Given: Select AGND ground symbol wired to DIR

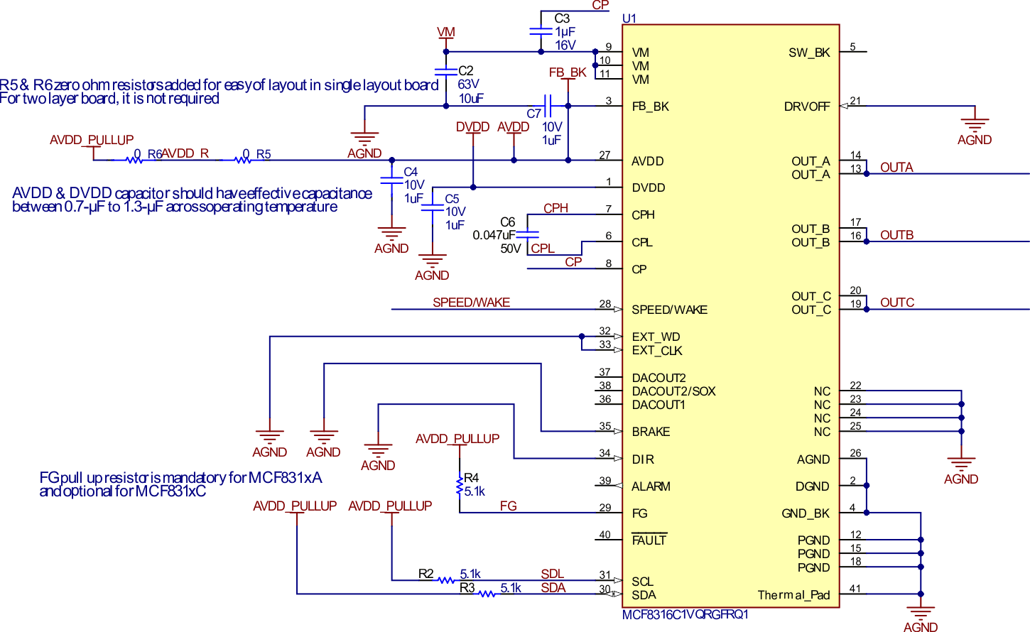Looking at the screenshot, I should pyautogui.click(x=378, y=451).
